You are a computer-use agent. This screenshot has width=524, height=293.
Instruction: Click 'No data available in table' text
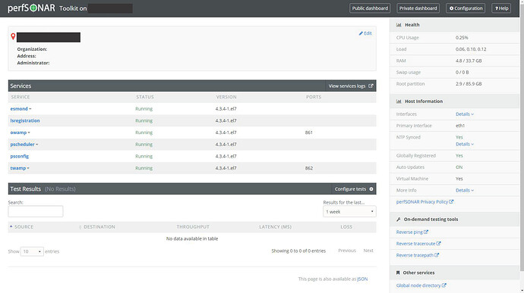[192, 238]
